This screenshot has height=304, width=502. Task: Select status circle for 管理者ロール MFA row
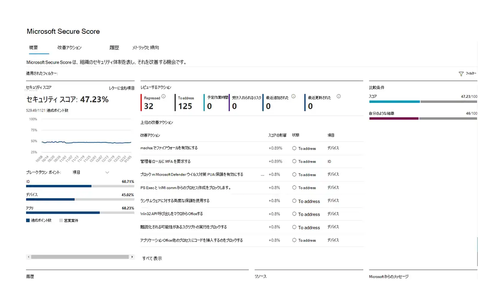(x=294, y=161)
